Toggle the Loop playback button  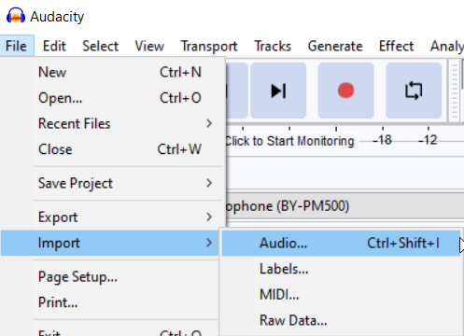point(414,91)
